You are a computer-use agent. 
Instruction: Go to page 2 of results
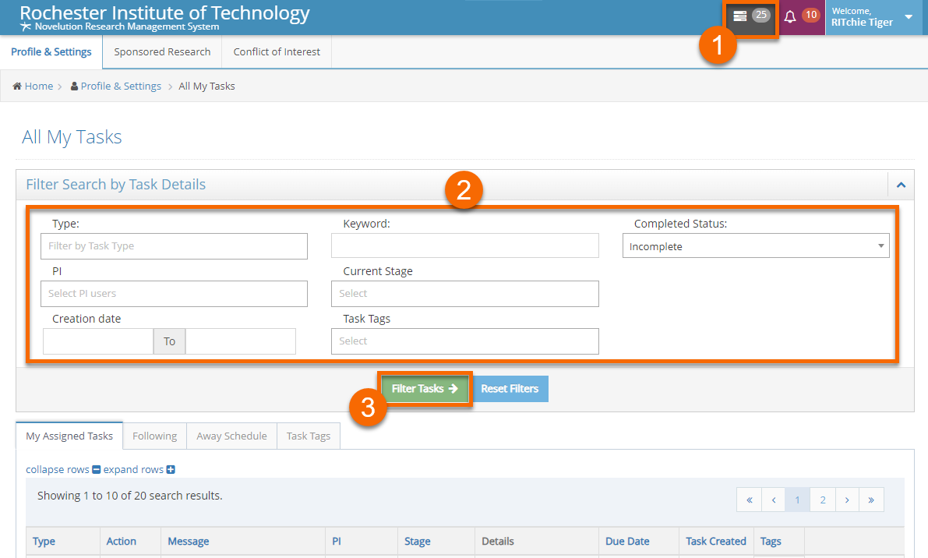point(822,500)
